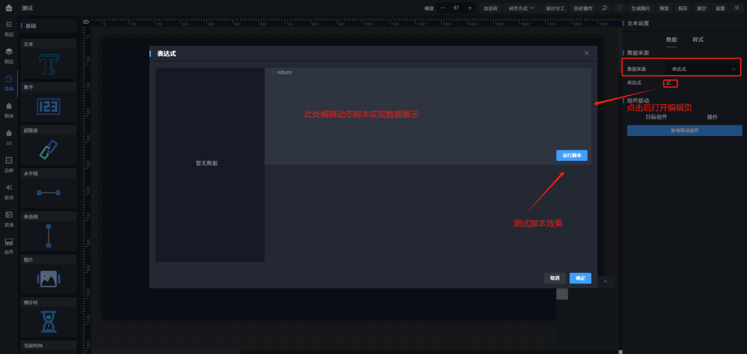Viewport: 747px width, 354px height.
Task: Collapse the sidebar with 收起 icon
Action: coord(9,28)
